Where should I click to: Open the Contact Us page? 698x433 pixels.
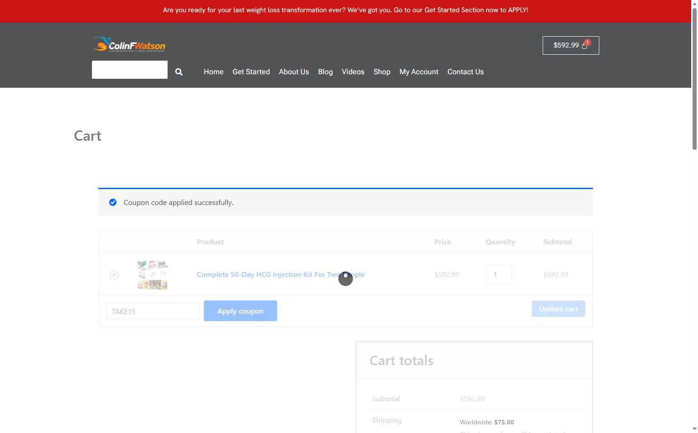pos(466,72)
